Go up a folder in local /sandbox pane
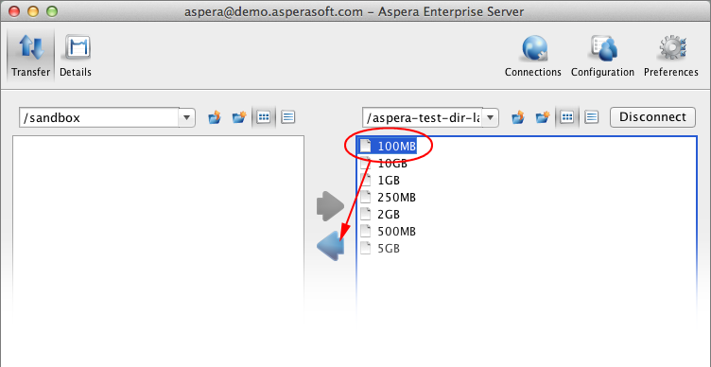The image size is (711, 367). coord(215,117)
